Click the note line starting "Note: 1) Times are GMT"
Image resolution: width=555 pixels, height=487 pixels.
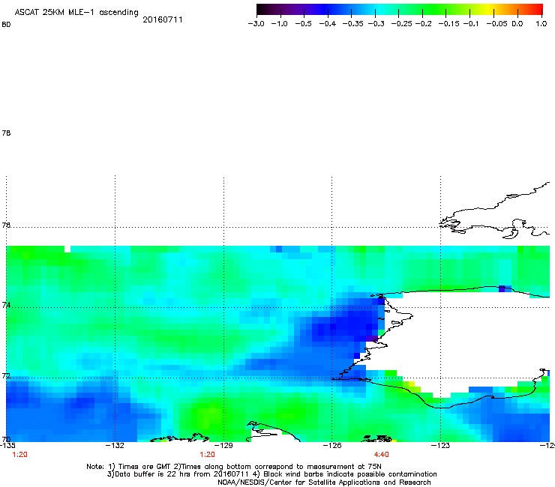tap(234, 467)
